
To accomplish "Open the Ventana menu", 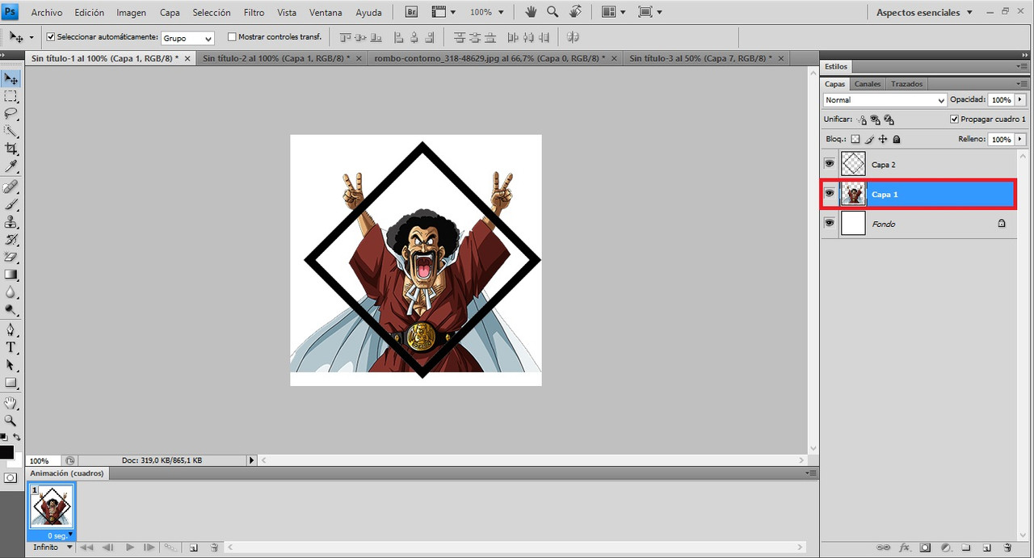I will [326, 12].
